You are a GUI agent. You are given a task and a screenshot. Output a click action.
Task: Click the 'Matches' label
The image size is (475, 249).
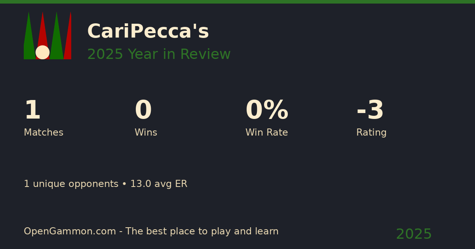(x=44, y=133)
